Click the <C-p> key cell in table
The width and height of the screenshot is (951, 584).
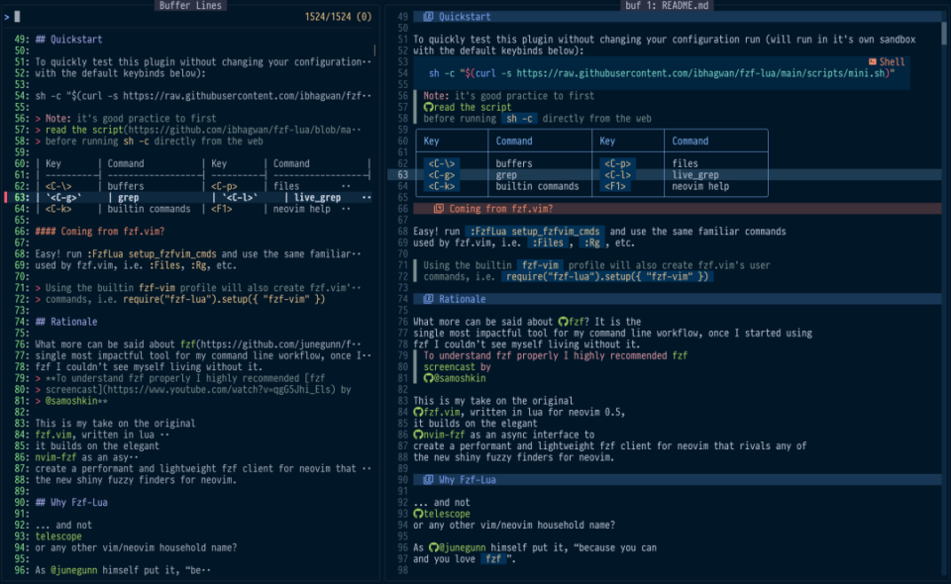(617, 163)
